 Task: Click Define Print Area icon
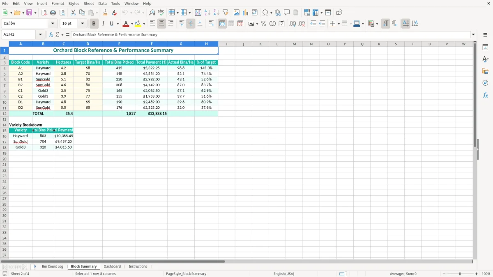(x=307, y=13)
